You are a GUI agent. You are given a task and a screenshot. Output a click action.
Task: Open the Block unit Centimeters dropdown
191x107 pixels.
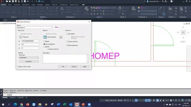coord(29,58)
